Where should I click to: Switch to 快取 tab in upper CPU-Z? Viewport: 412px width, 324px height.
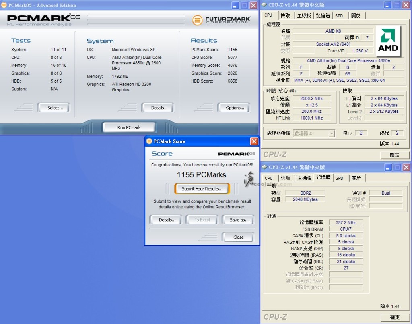coord(285,16)
